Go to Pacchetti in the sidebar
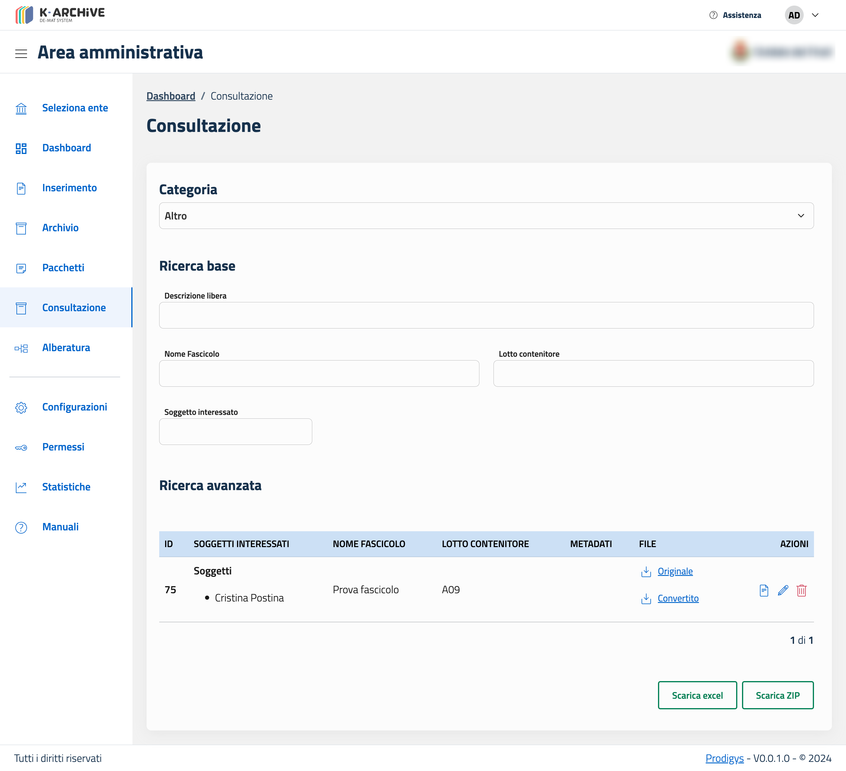846x771 pixels. (x=63, y=268)
